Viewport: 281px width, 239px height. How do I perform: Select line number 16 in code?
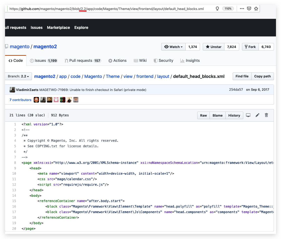[x=14, y=206]
